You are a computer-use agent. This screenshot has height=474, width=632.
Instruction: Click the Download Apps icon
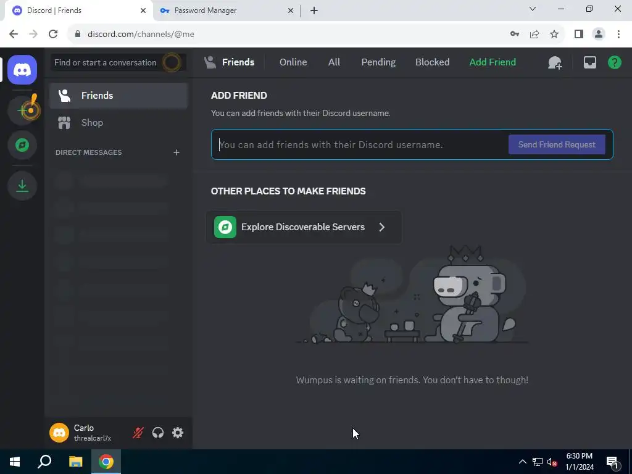(22, 186)
